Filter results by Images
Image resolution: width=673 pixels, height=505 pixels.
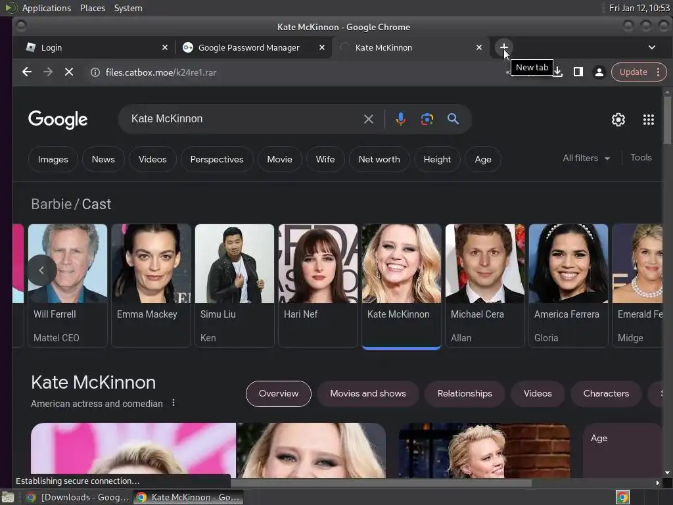(53, 159)
